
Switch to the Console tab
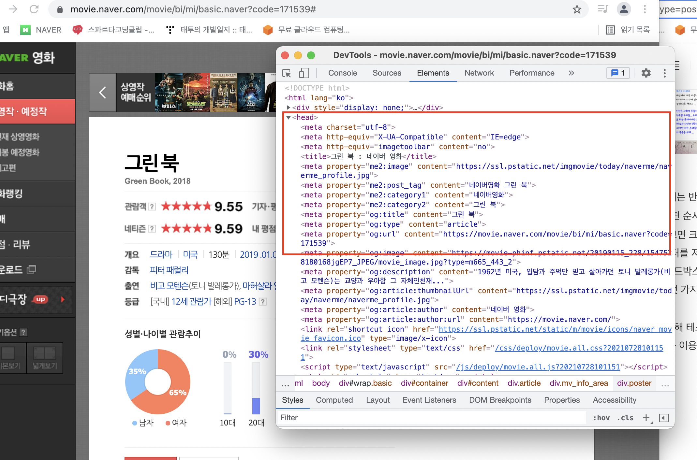[x=342, y=73]
